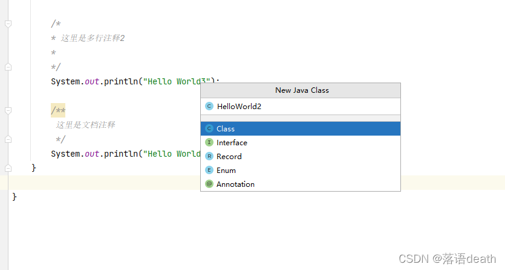Choose the Enum type
The height and width of the screenshot is (270, 505).
[x=301, y=170]
